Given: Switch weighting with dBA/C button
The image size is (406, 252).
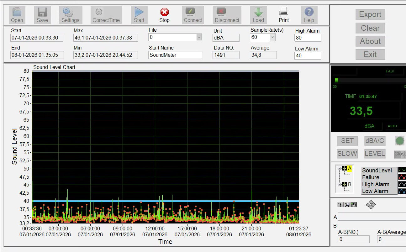Looking at the screenshot, I should (375, 141).
